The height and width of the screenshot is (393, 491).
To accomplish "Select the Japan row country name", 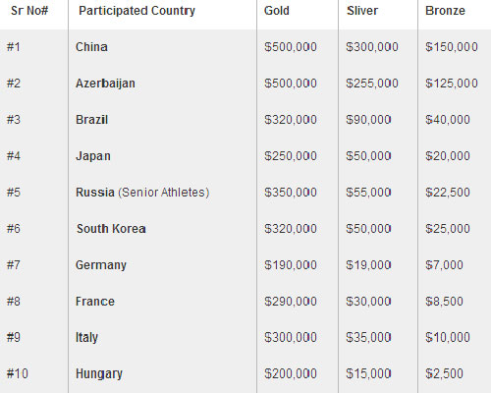I will (93, 156).
